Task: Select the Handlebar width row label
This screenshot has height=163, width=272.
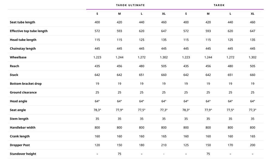Action: pos(23,127)
